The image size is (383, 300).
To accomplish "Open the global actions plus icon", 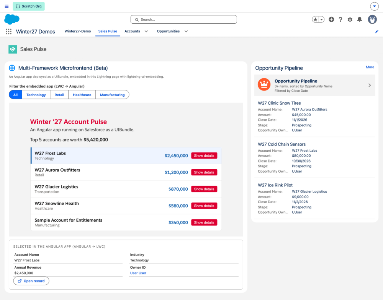I will click(331, 19).
